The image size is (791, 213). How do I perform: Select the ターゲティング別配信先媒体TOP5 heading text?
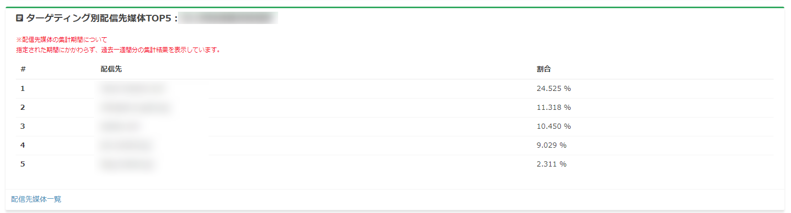point(98,18)
